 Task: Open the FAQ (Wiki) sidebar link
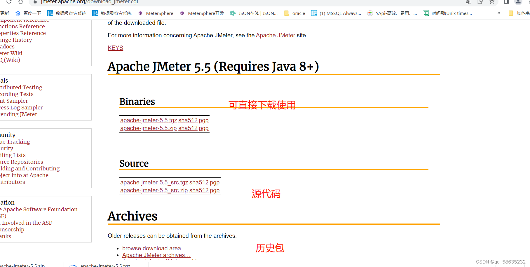pos(10,60)
